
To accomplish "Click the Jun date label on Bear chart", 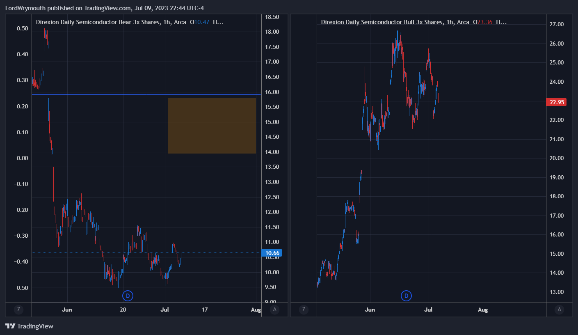I will (x=67, y=310).
